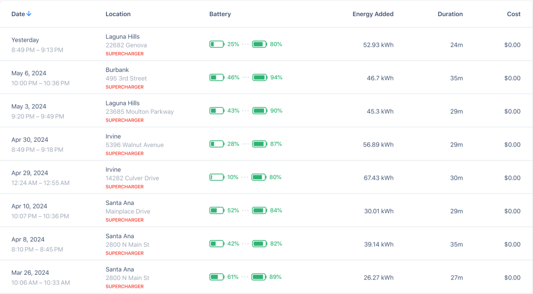Click the 82% ending battery icon for Apr 8

coord(260,244)
